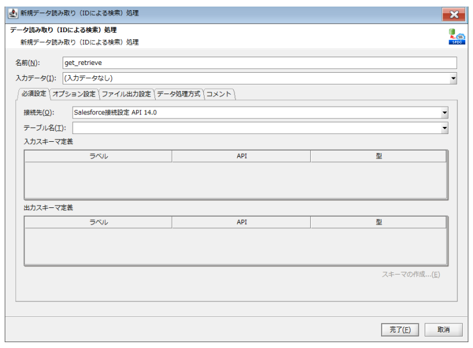
Task: Click API column header in 入力スキーマ定義 table
Action: click(x=242, y=156)
